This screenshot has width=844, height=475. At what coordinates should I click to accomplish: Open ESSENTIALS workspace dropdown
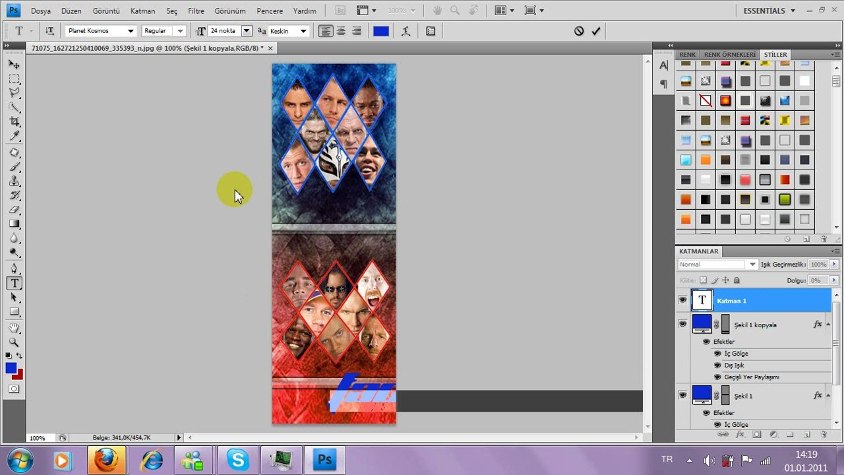769,11
